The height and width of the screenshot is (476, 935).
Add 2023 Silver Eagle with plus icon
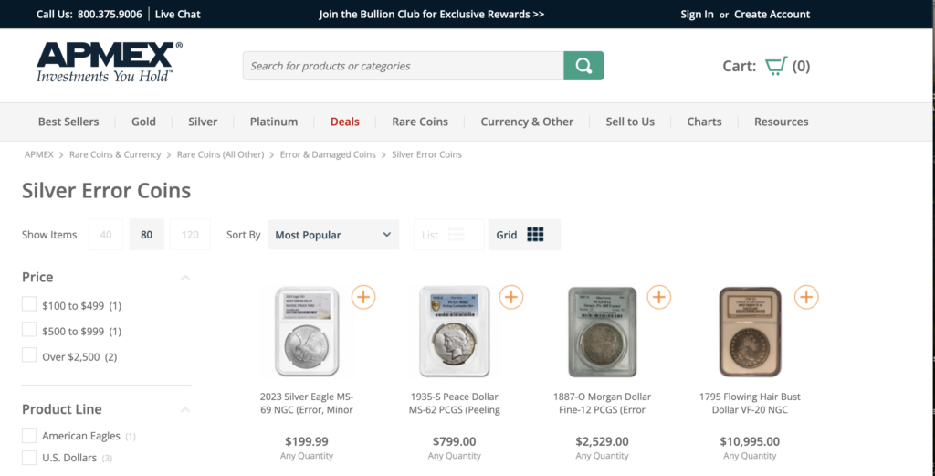pyautogui.click(x=363, y=296)
